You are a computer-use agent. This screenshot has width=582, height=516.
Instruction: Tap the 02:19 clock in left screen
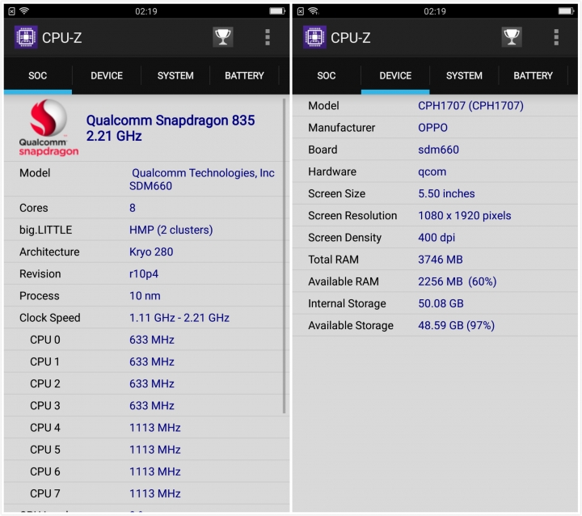pos(145,11)
